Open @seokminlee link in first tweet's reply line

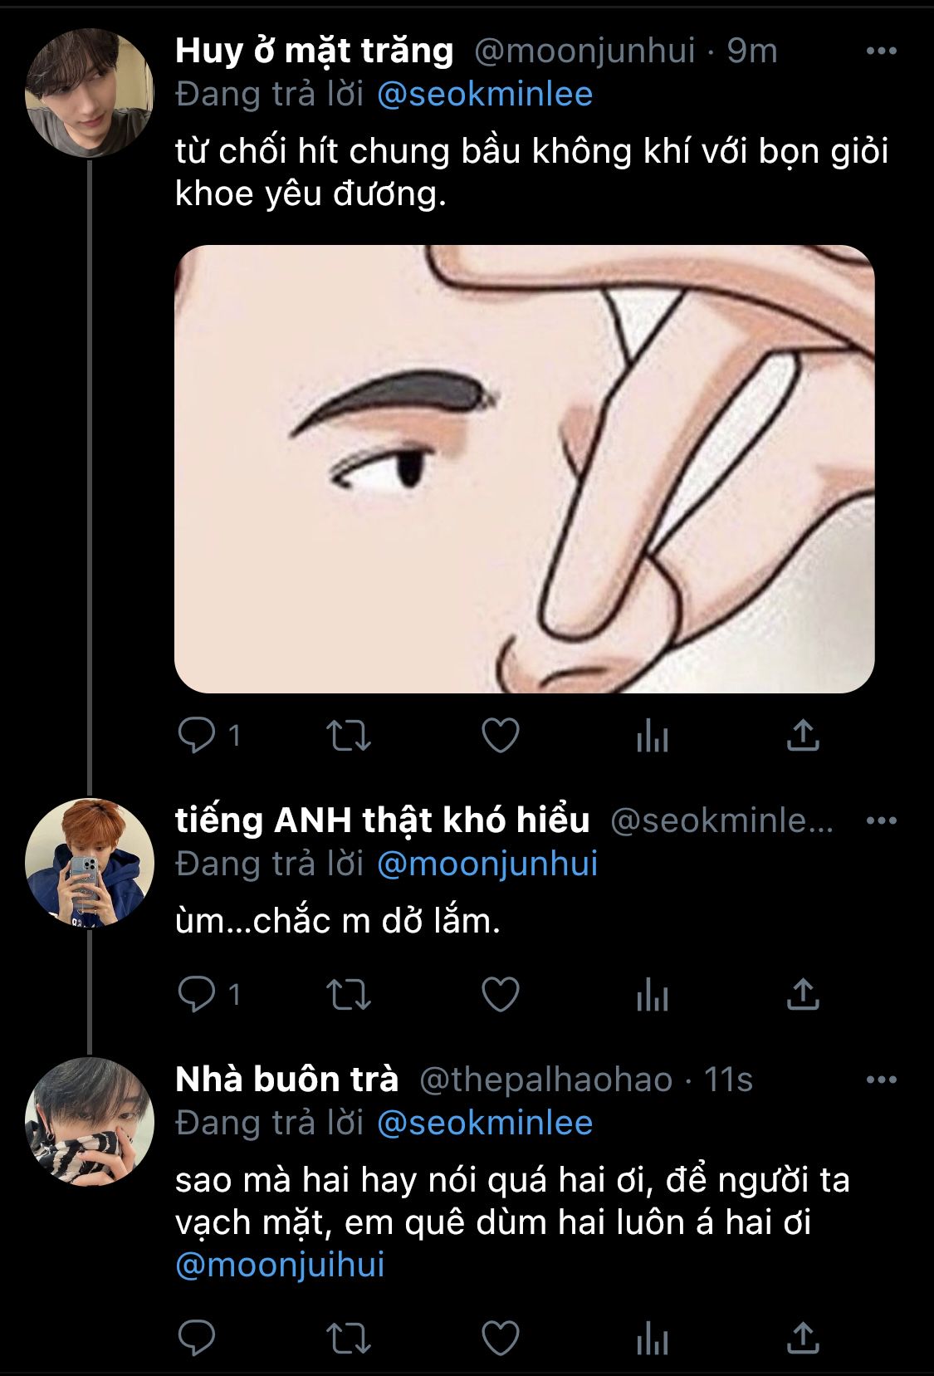(485, 95)
